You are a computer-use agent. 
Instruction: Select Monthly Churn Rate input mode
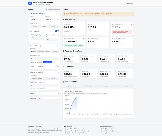click(x=37, y=78)
